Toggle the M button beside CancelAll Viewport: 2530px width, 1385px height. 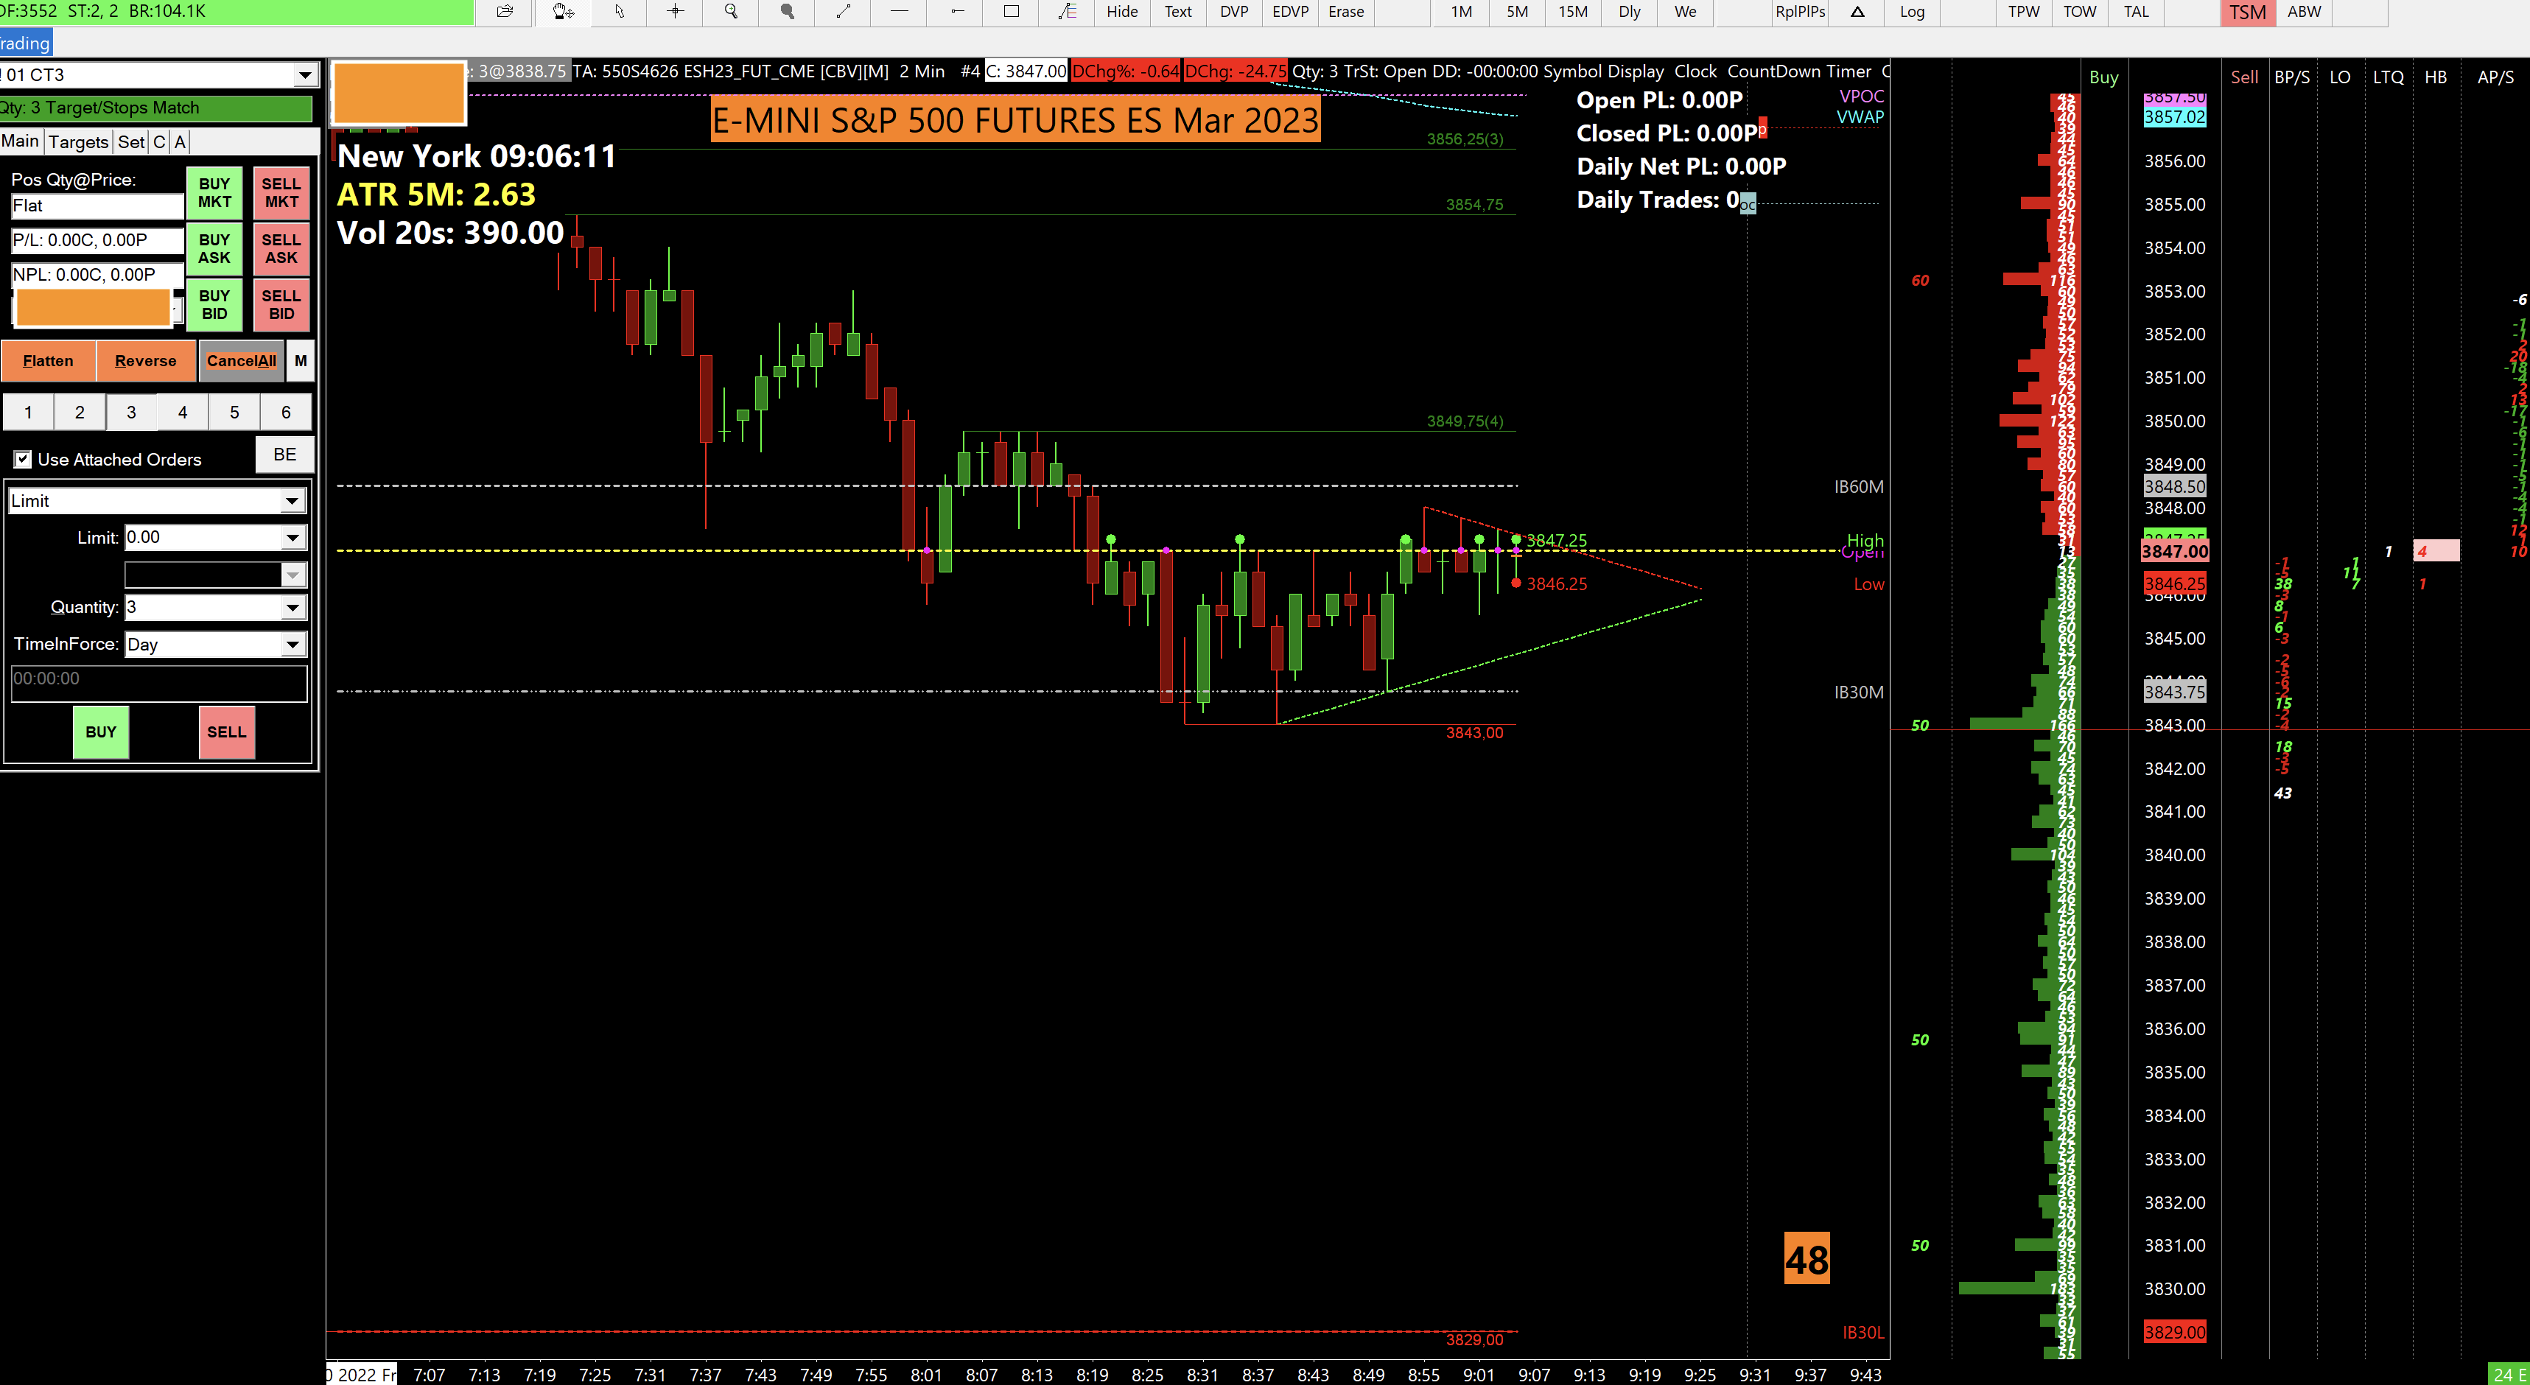[301, 360]
